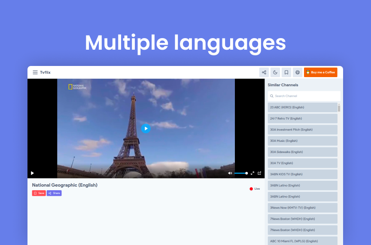Play the video using center play button

pyautogui.click(x=146, y=128)
